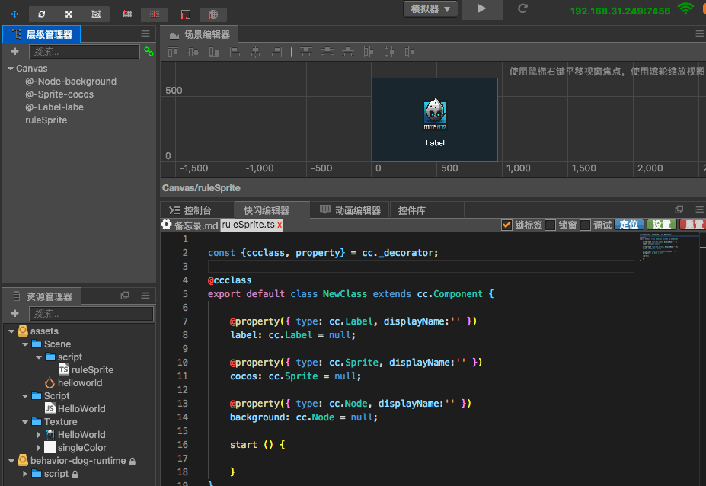Toggle the 锁标签 checkbox
Viewport: 706px width, 486px height.
click(506, 225)
